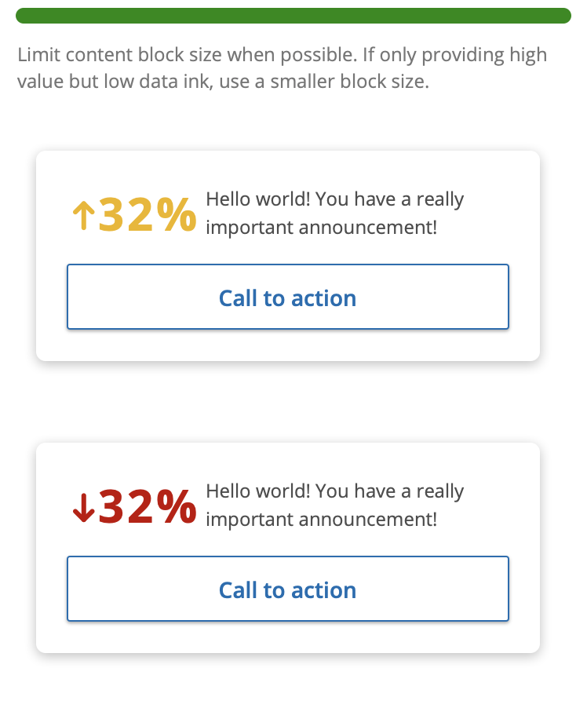Click the Call to action button under yellow 32%
Viewport: 587px width, 708px height.
point(288,297)
